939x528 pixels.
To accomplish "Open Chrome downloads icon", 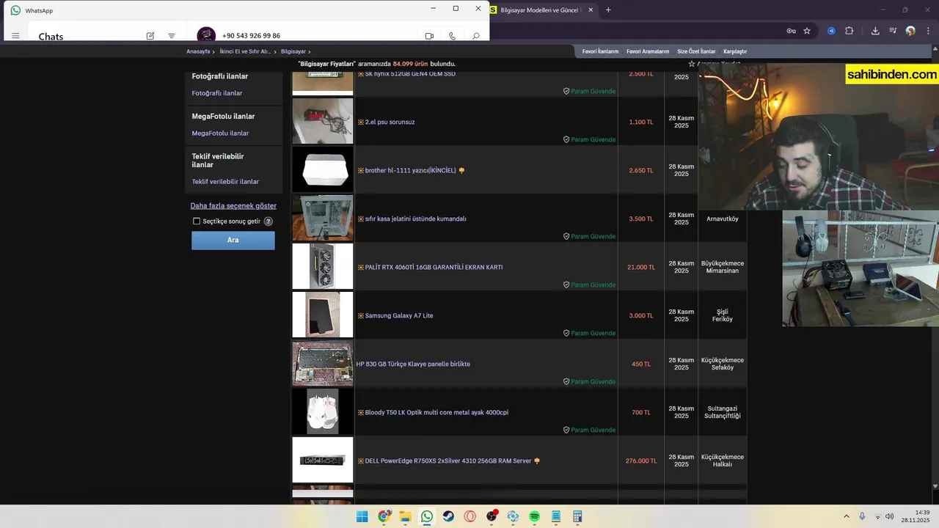I will 875,31.
